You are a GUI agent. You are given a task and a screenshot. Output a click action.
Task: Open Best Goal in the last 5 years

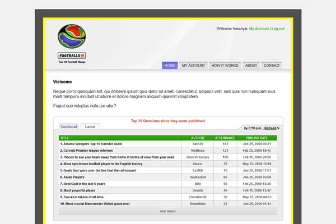click(83, 184)
